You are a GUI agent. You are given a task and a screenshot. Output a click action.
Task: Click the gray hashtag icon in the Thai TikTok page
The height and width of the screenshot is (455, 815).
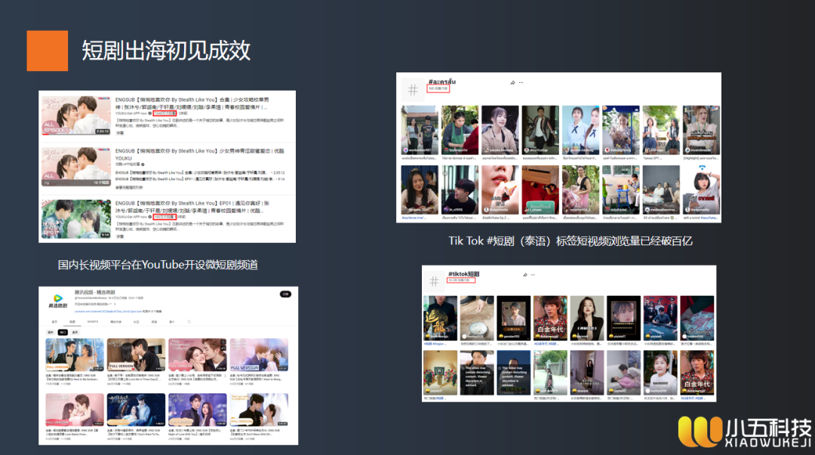click(413, 90)
